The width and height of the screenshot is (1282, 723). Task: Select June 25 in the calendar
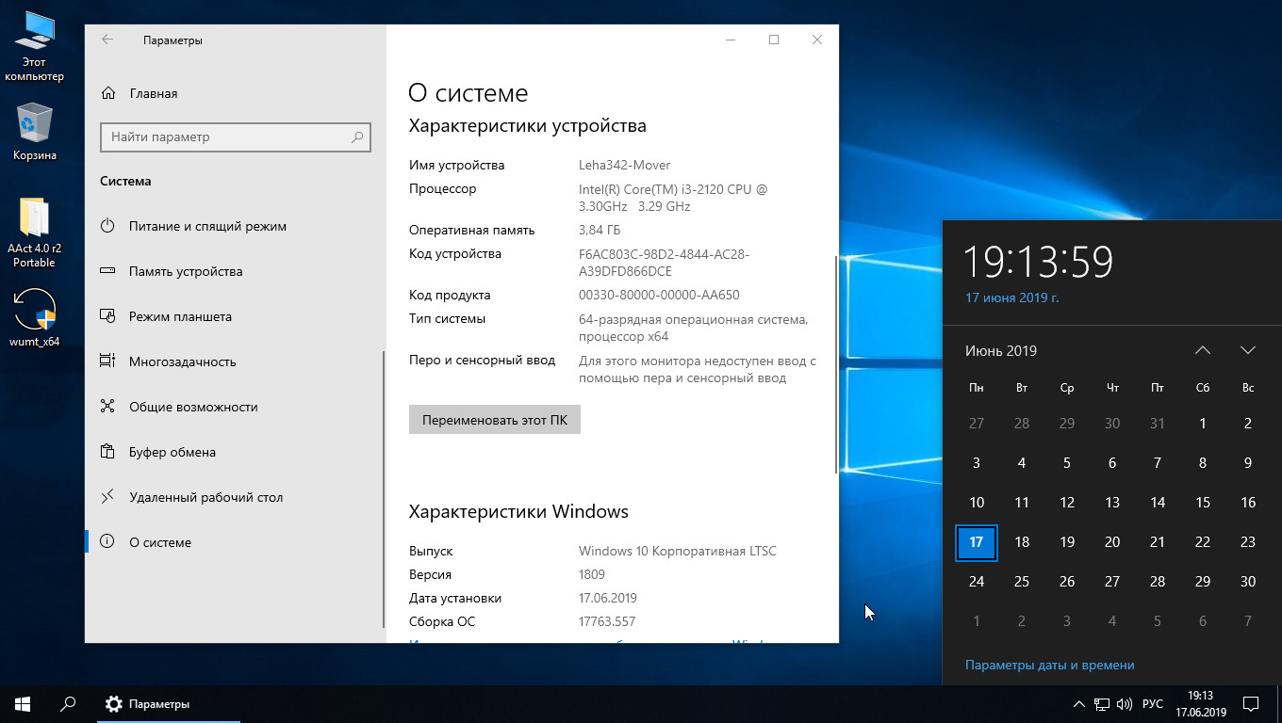point(1022,582)
